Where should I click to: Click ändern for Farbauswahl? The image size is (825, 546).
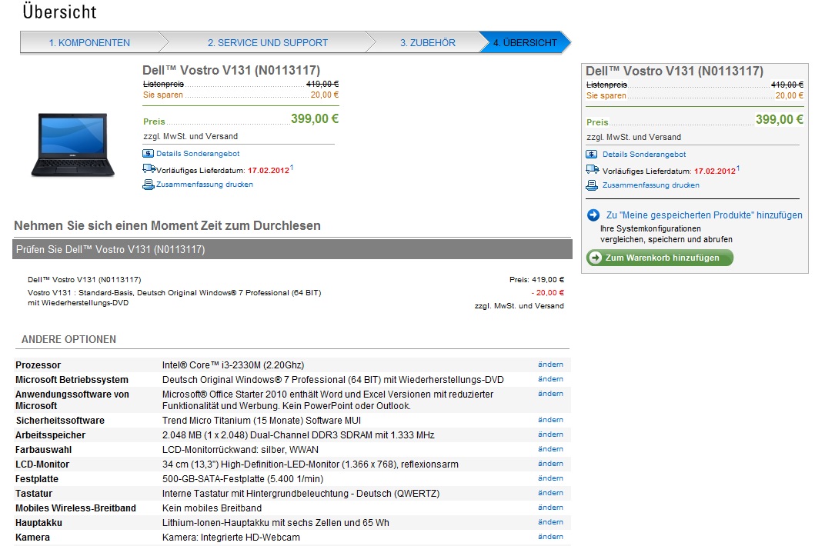pos(550,449)
